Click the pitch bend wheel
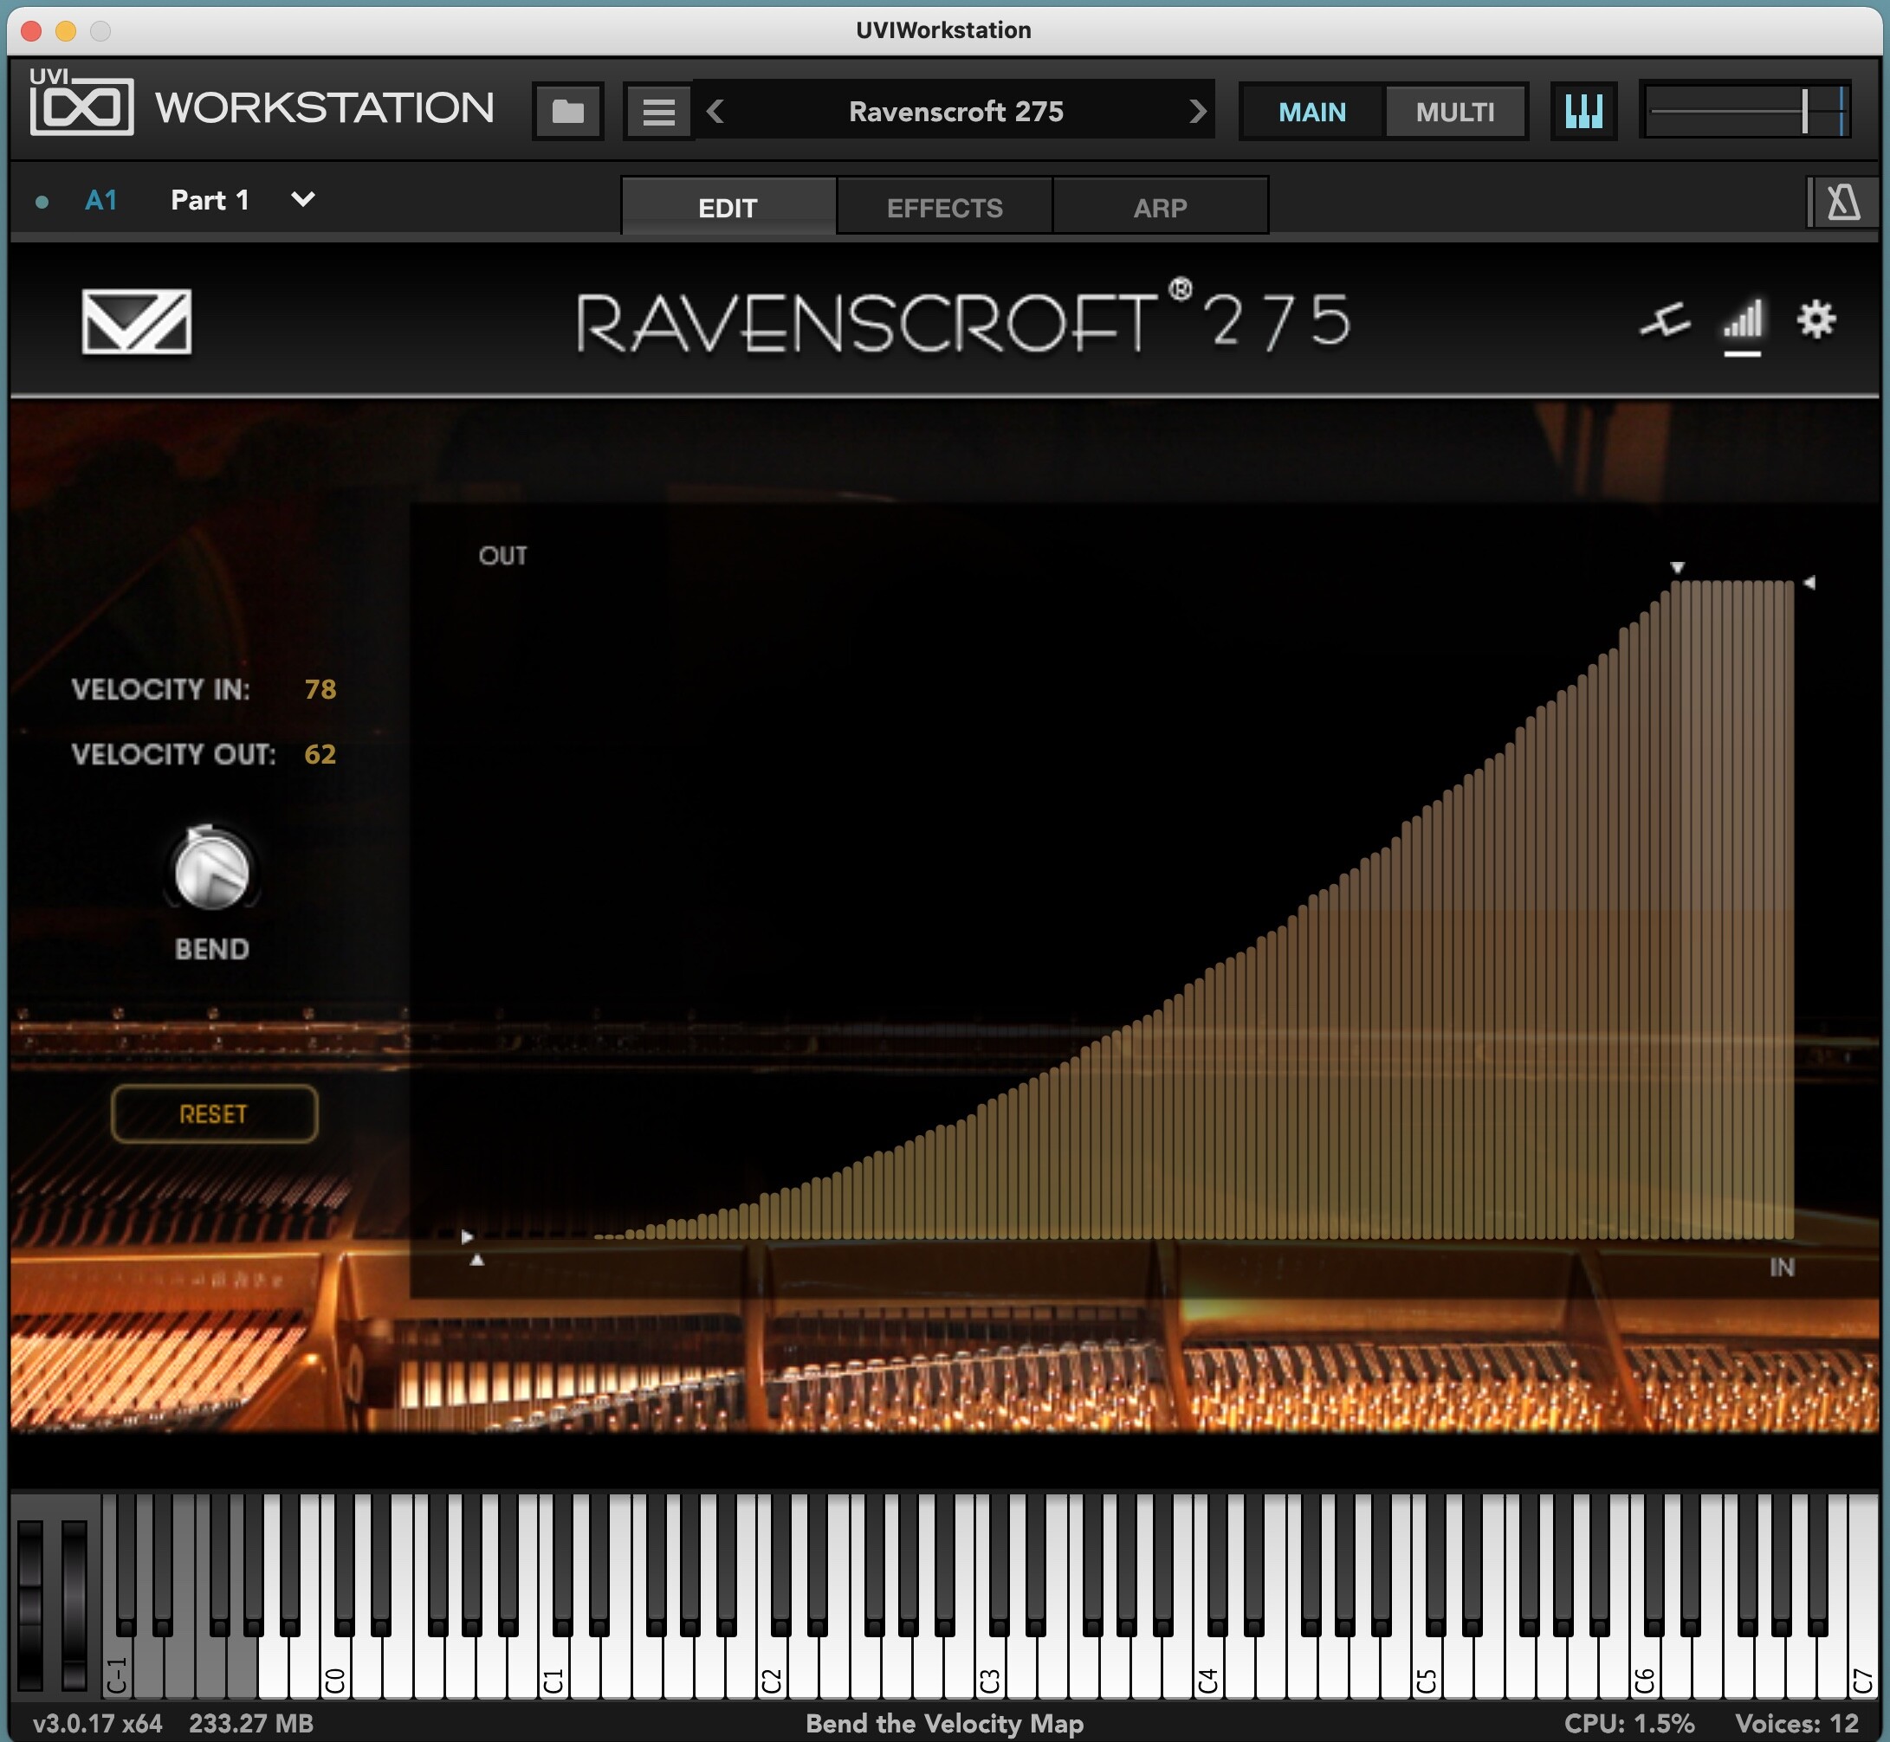 [30, 1604]
